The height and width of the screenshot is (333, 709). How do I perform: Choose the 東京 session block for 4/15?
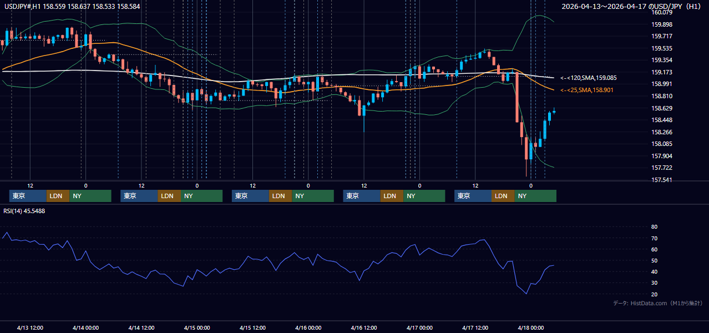(250, 196)
